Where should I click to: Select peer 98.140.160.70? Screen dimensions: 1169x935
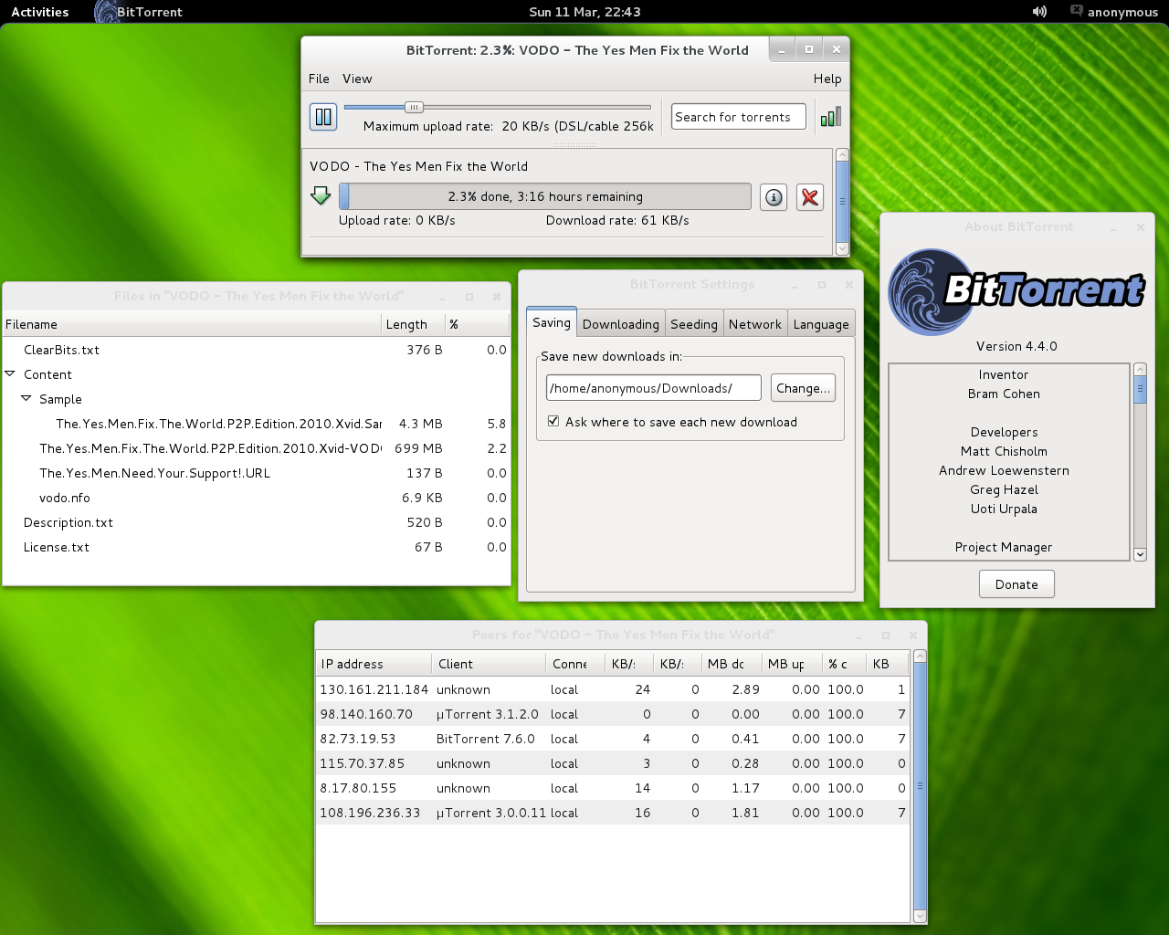coord(613,714)
